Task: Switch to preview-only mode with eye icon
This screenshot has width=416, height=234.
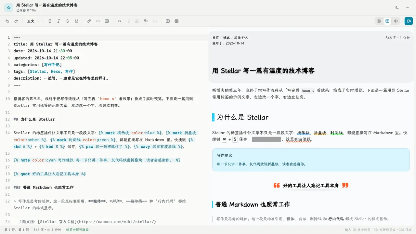Action: (396, 21)
